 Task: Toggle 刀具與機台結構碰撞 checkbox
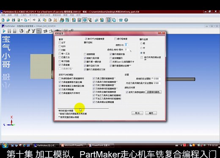point(94,102)
